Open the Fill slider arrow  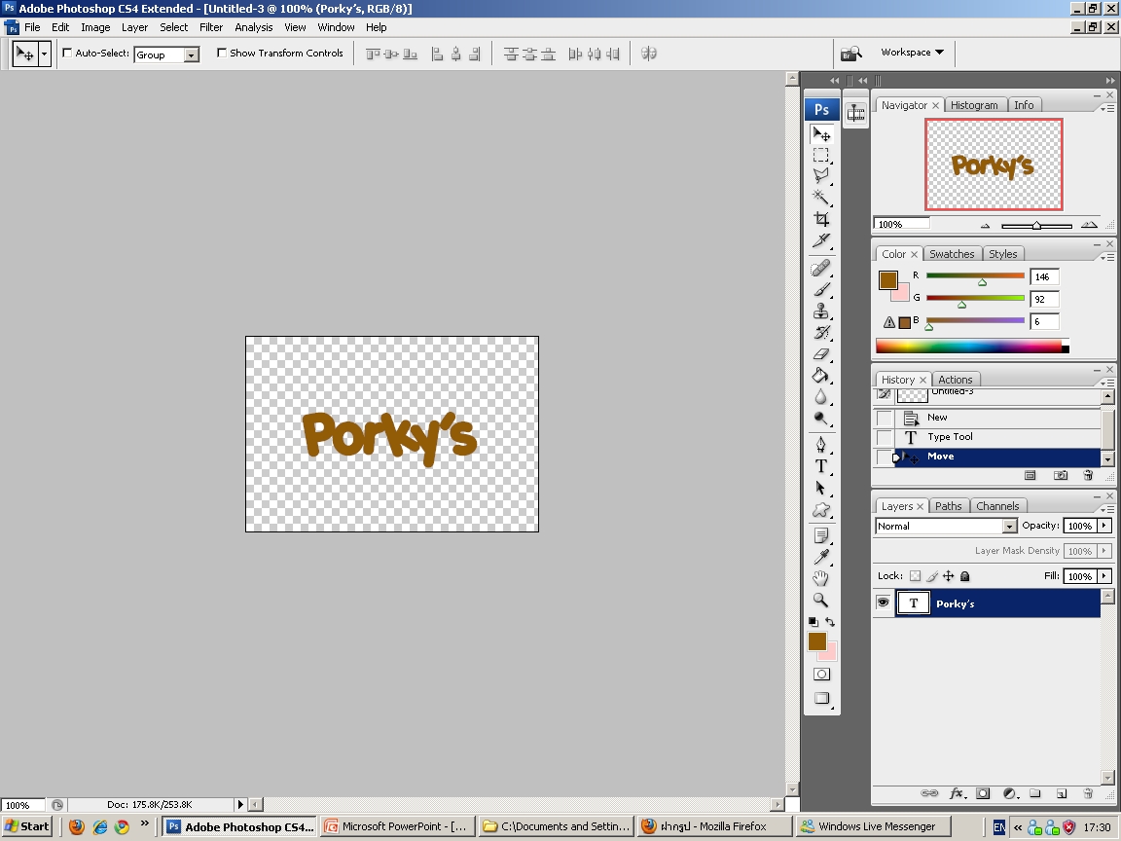point(1104,575)
